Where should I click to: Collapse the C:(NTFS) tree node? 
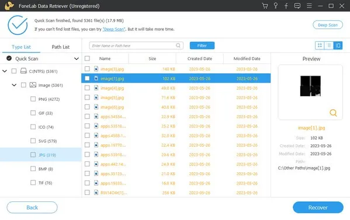[x=5, y=71]
